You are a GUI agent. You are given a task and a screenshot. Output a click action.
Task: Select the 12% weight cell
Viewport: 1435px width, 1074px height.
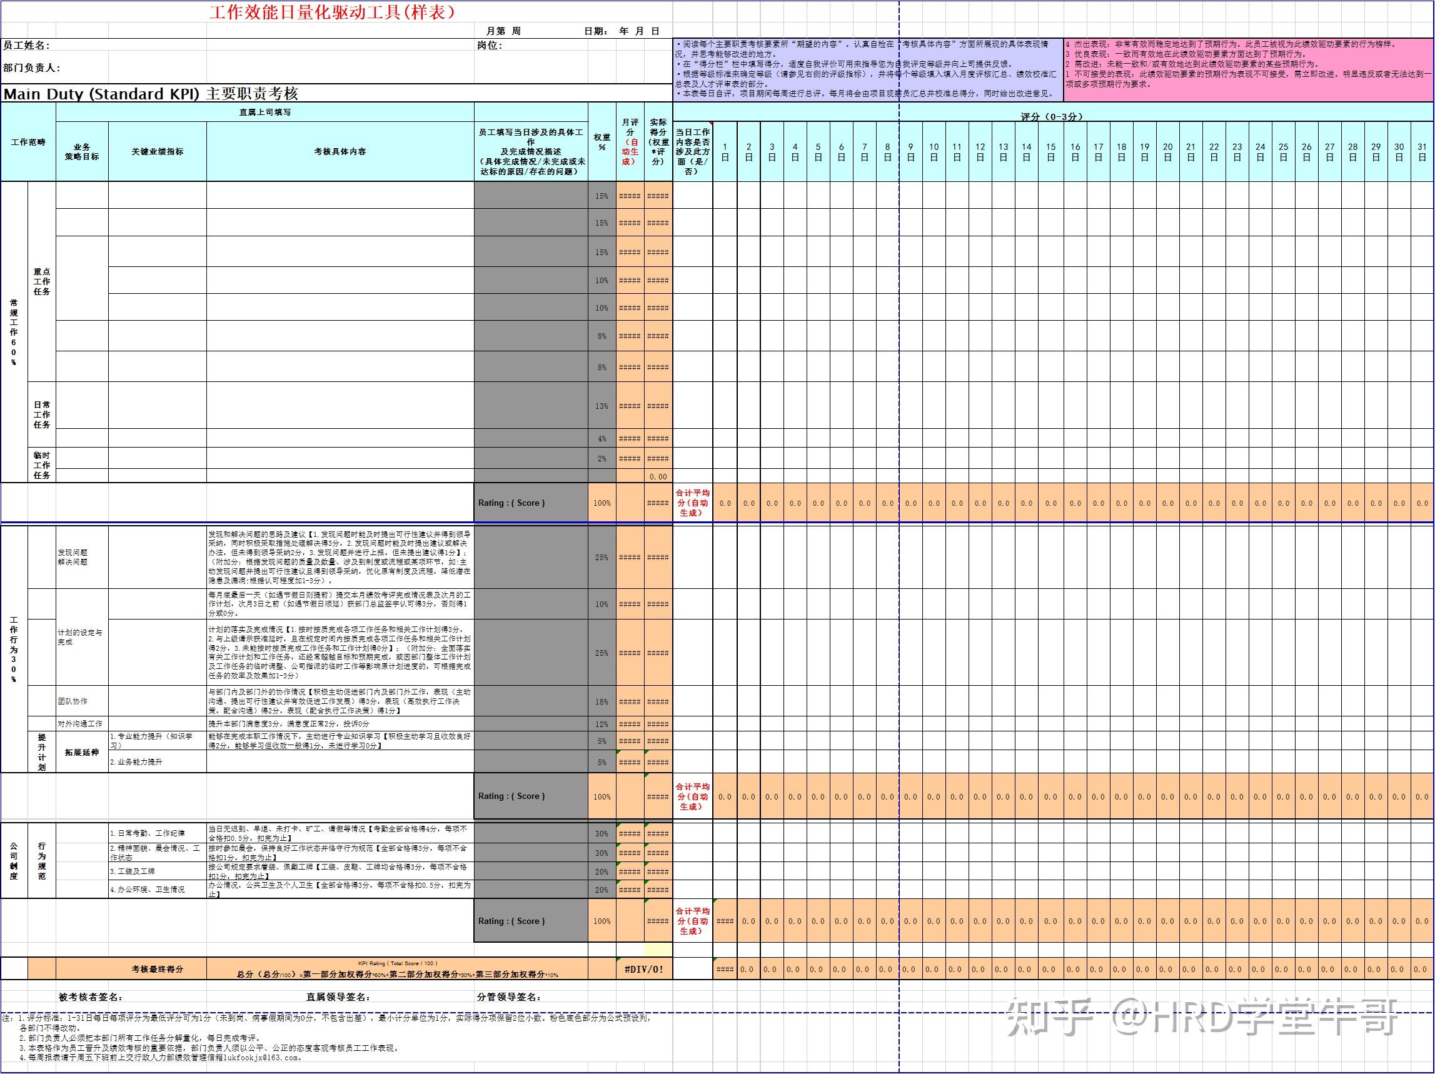point(602,724)
